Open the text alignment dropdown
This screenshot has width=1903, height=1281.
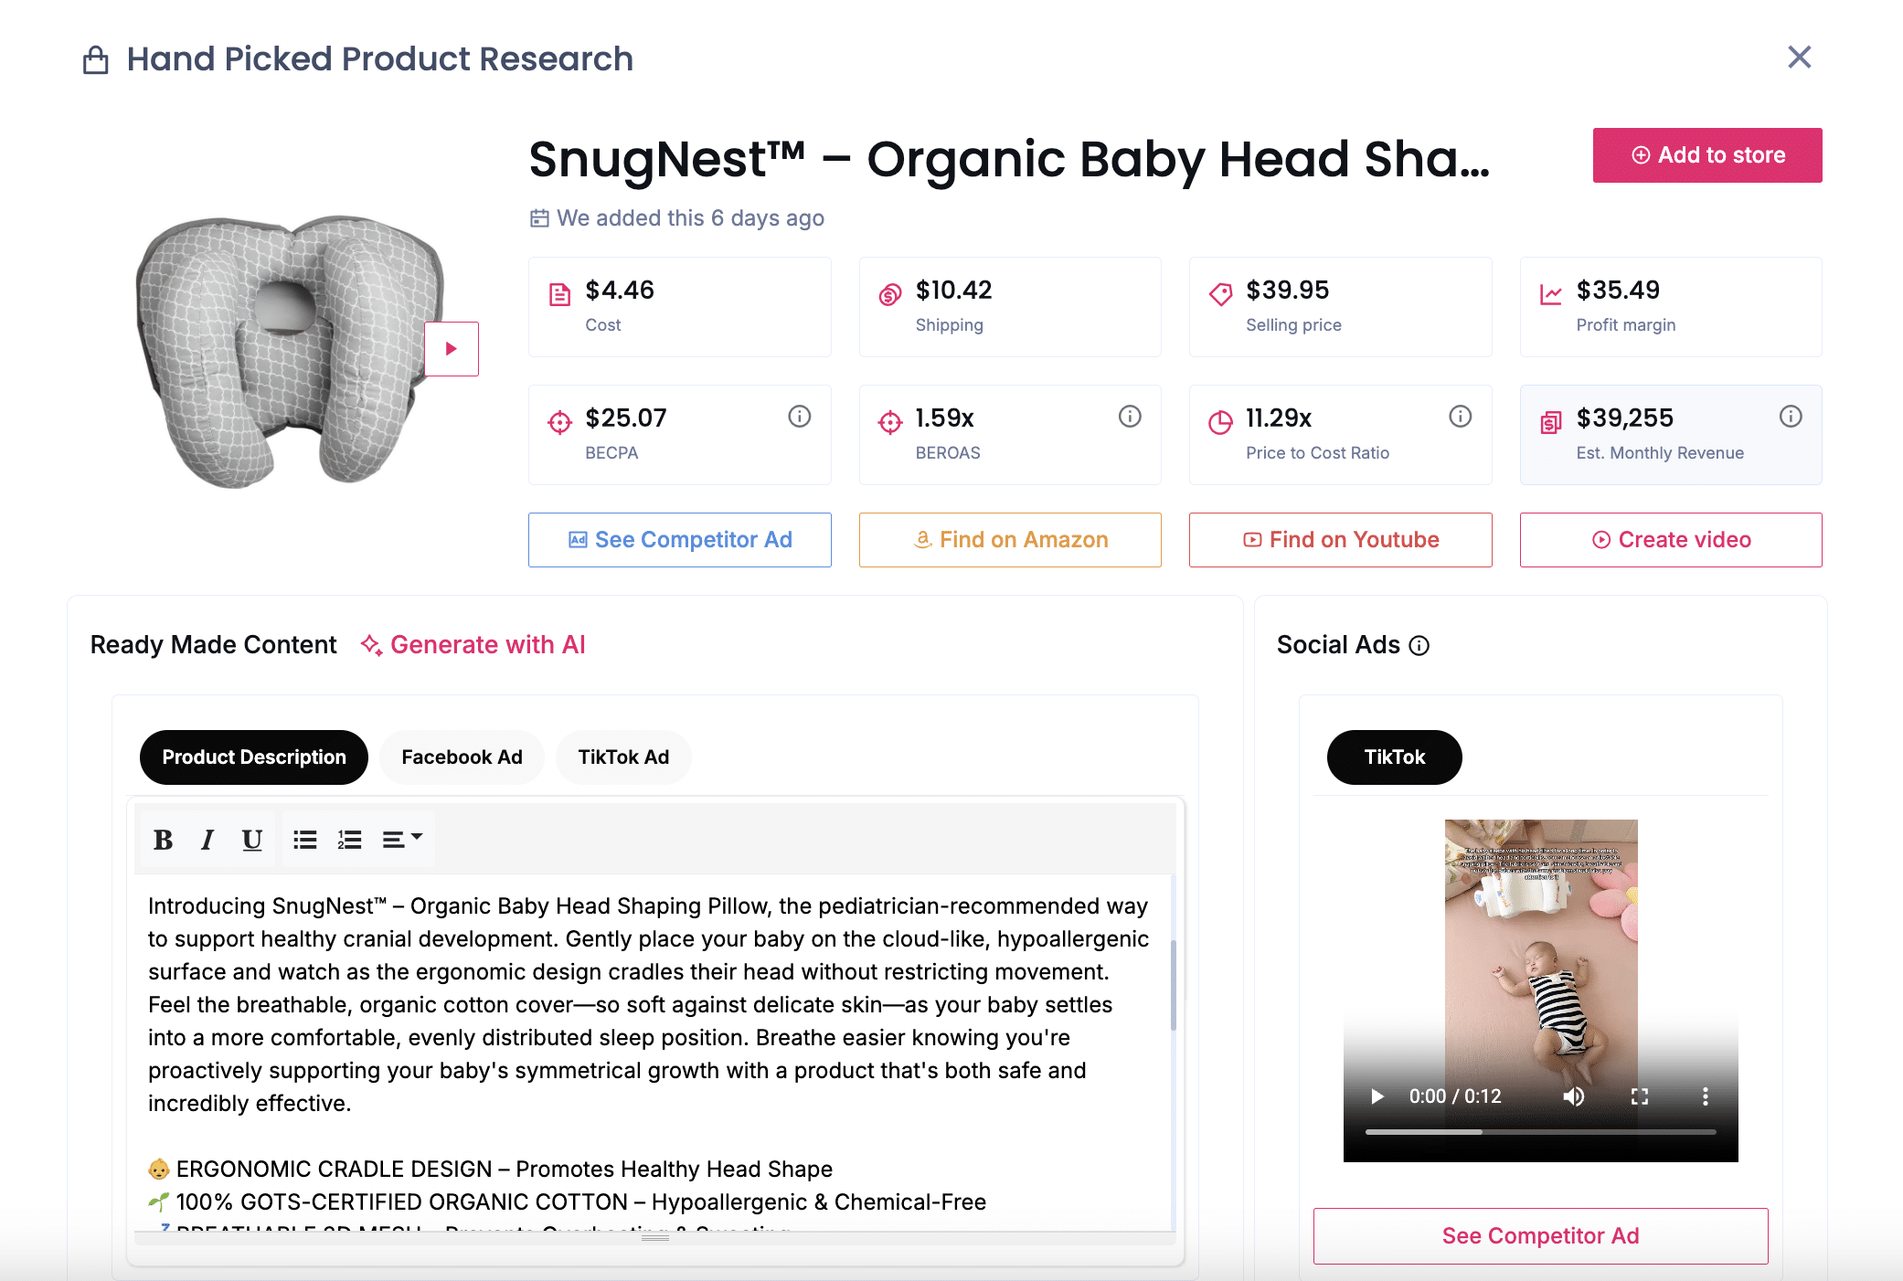pos(402,840)
